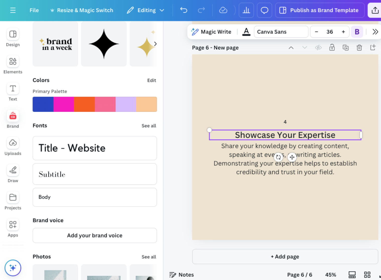
Task: Hide Page 6 with the visibility eye
Action: (318, 47)
